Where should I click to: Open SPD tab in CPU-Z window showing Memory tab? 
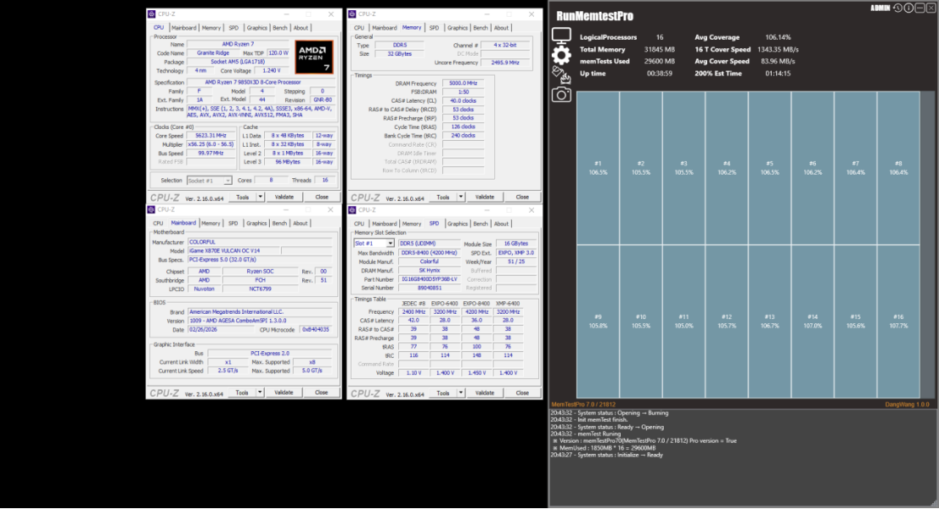(x=434, y=27)
